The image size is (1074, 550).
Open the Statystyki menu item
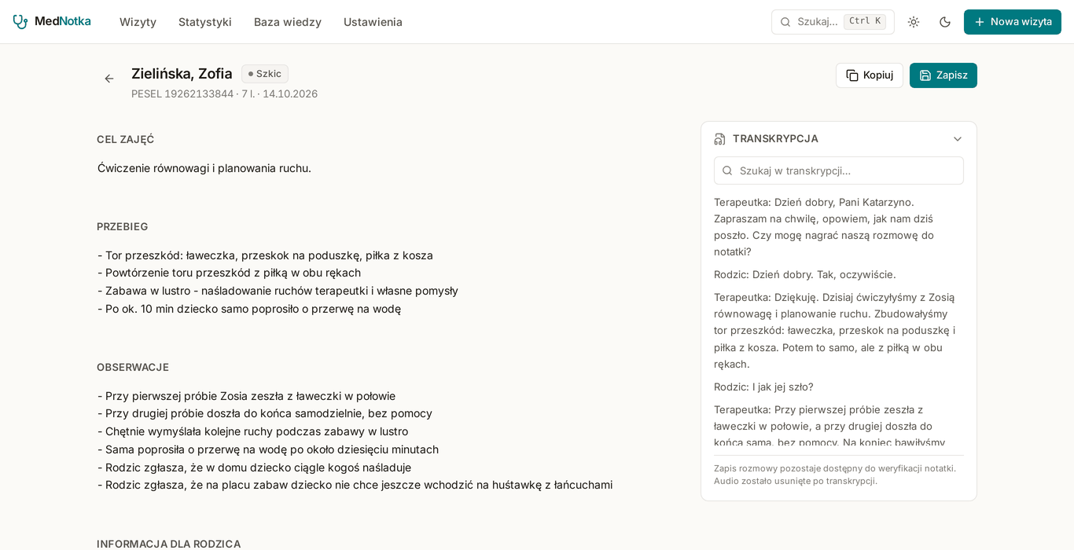(x=205, y=22)
